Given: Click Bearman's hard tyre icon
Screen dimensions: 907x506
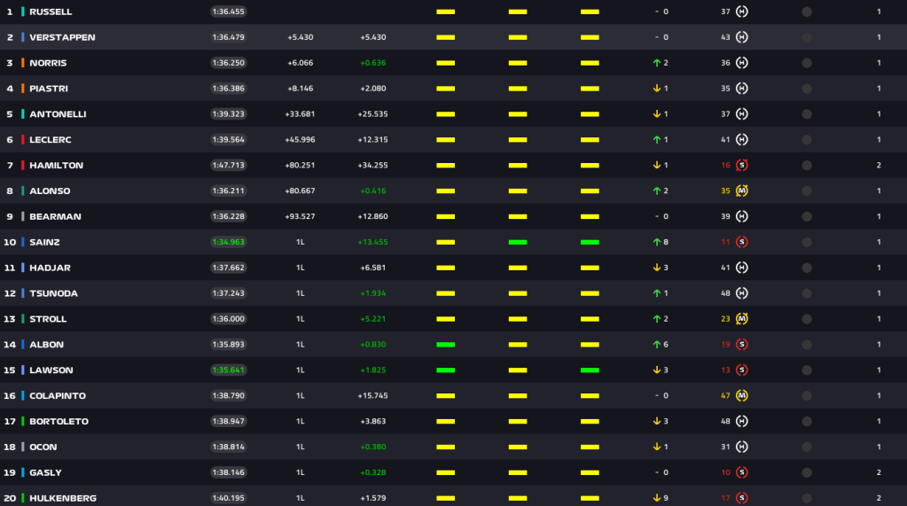Looking at the screenshot, I should 741,216.
